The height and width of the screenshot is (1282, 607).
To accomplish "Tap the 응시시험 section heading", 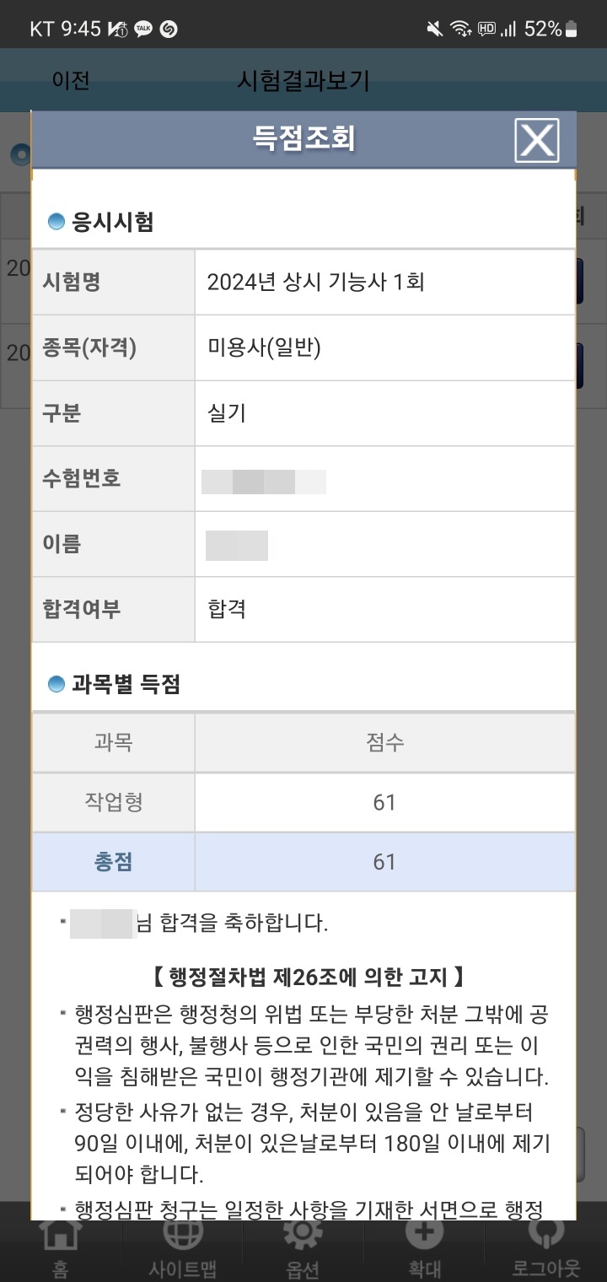I will point(101,222).
